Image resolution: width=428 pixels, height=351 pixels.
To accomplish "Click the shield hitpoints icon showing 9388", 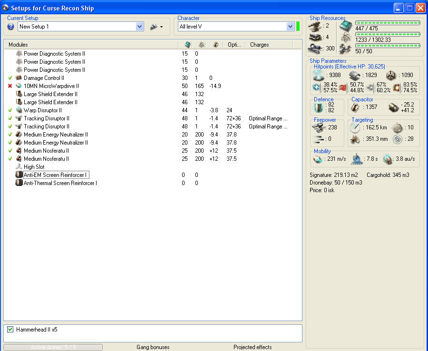I will point(318,75).
